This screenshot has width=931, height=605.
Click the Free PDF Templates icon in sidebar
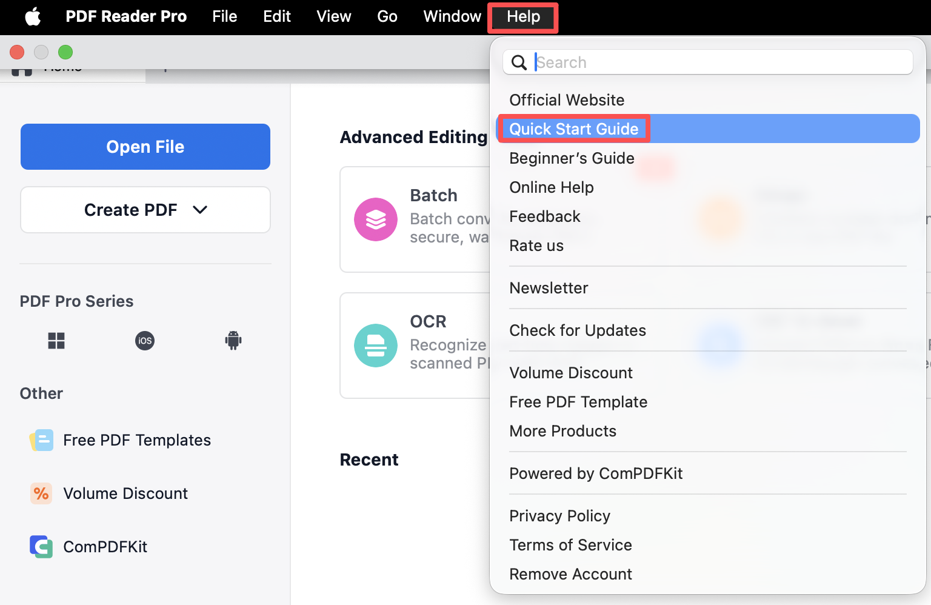41,440
